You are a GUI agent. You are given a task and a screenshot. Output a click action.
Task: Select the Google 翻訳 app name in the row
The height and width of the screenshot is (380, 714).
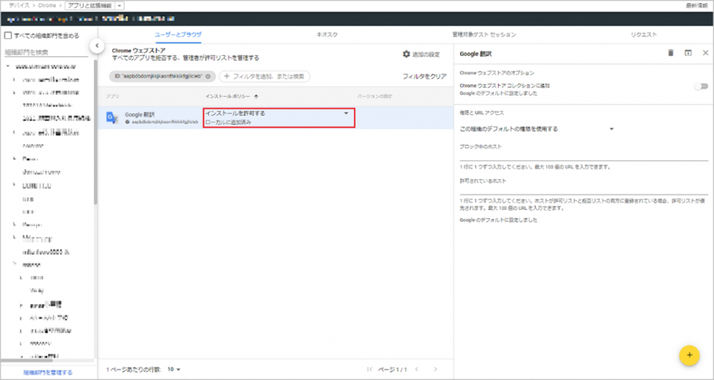tap(139, 114)
